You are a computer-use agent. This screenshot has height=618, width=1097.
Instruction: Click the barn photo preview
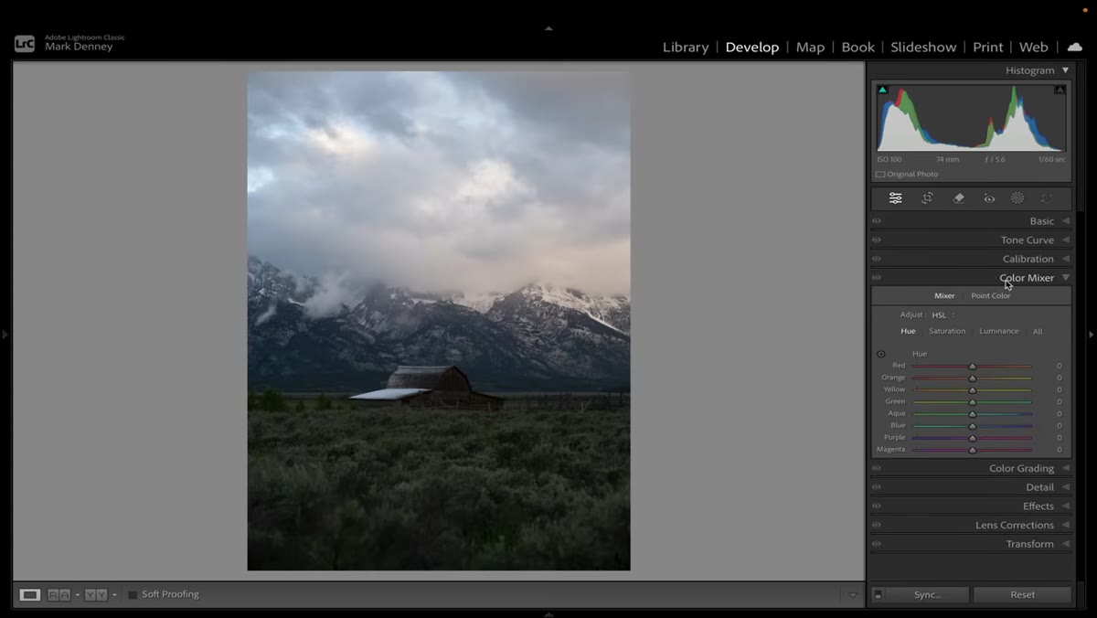pos(439,321)
